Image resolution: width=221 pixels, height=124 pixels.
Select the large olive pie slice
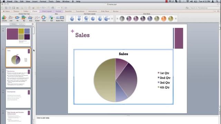[104, 80]
